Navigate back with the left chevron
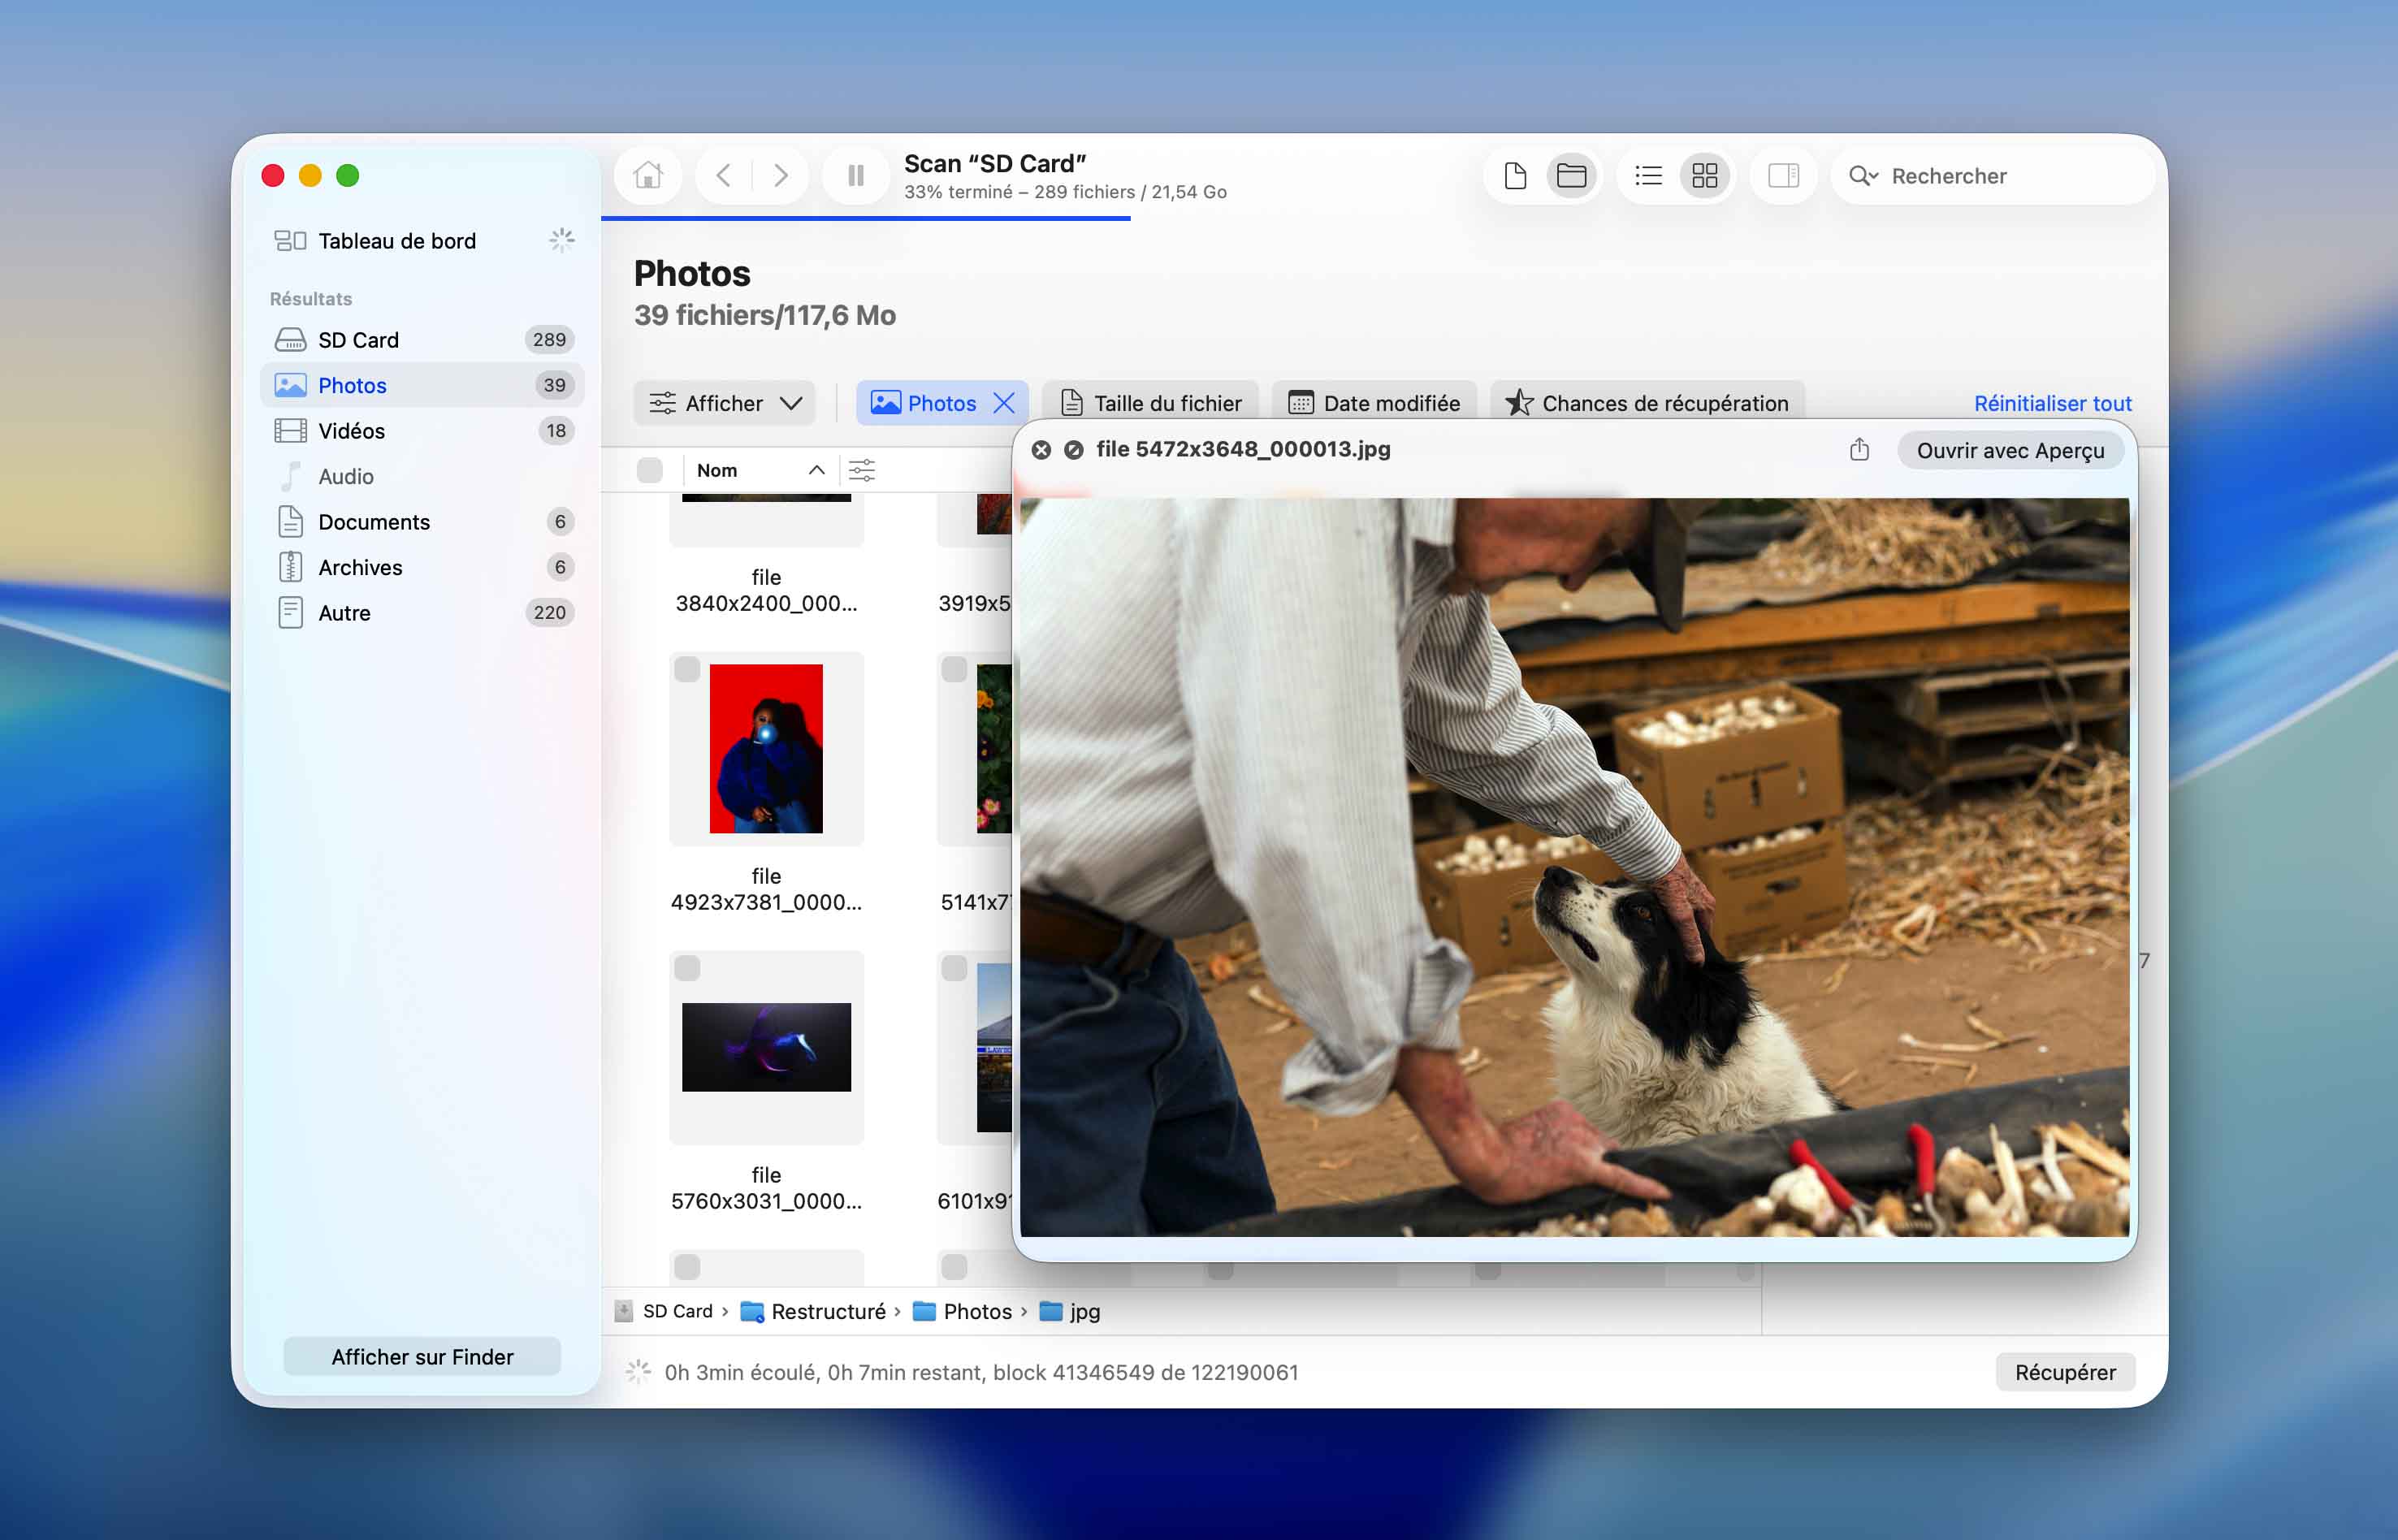2398x1540 pixels. [x=724, y=176]
